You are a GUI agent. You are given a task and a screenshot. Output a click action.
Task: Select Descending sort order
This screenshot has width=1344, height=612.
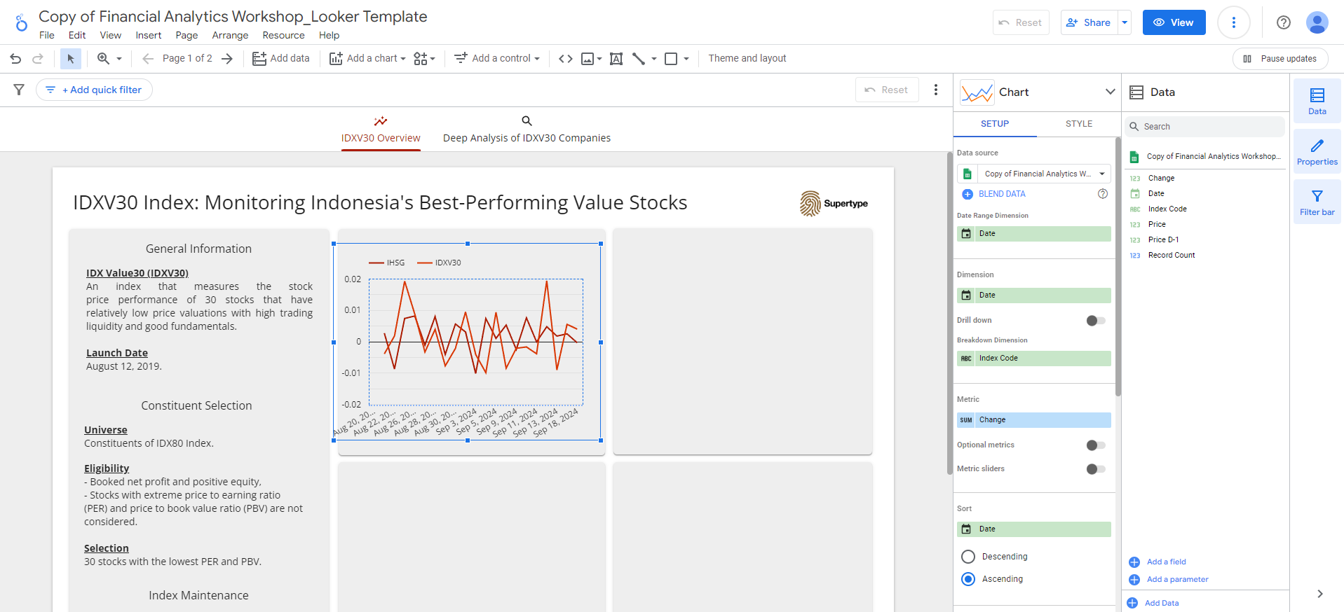[x=968, y=557]
